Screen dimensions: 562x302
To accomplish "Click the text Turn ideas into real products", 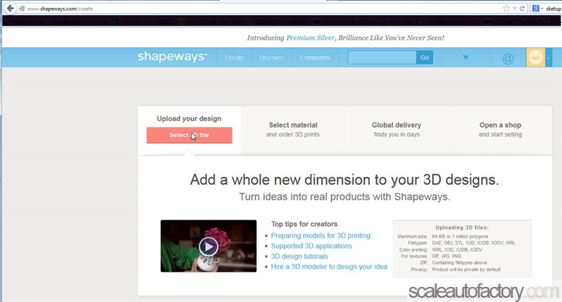I will tap(345, 197).
